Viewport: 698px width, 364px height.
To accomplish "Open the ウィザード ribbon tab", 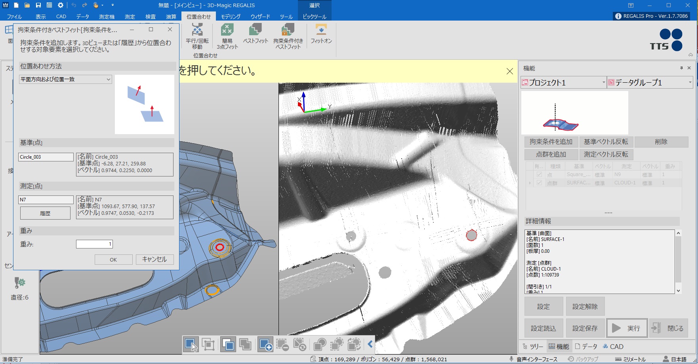I will 260,17.
